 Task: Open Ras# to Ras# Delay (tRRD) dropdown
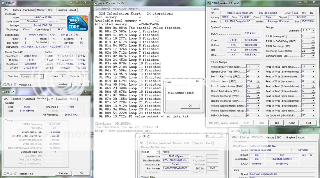[258, 76]
